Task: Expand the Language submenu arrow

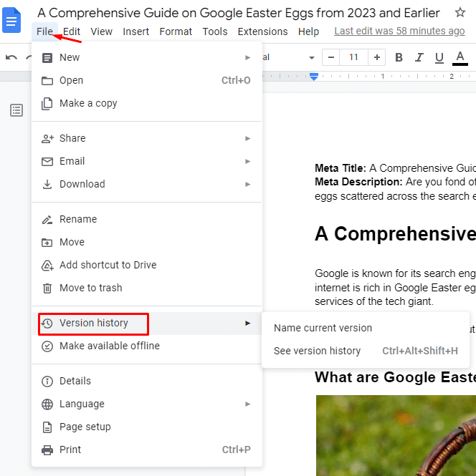Action: pos(248,404)
